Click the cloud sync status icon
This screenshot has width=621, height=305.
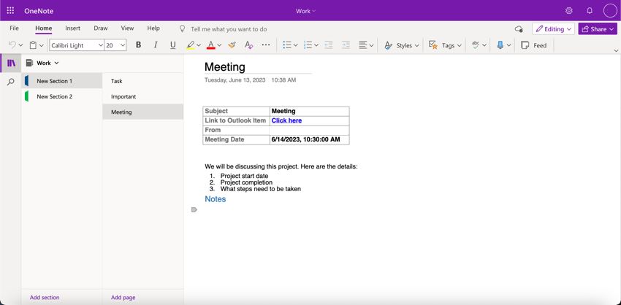[x=519, y=29]
